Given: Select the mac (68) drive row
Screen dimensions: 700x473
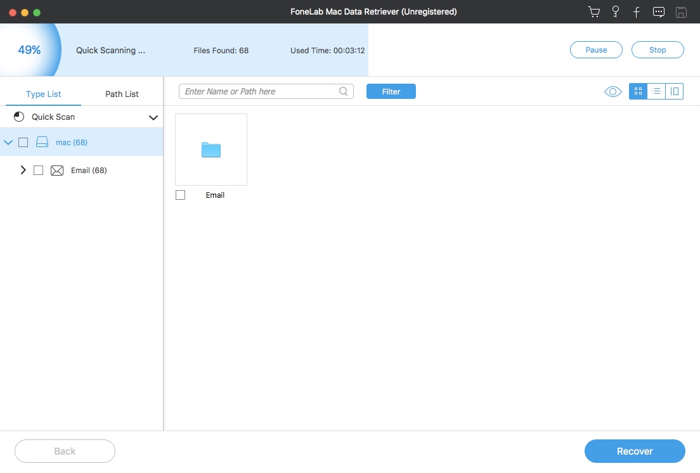Looking at the screenshot, I should pos(81,143).
